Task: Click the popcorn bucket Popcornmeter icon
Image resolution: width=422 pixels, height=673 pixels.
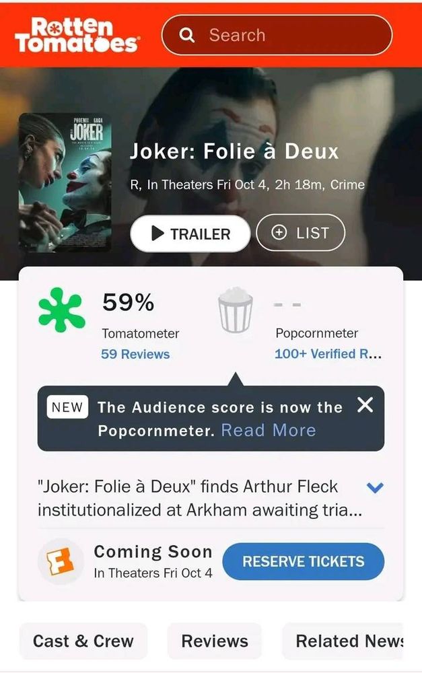Action: coord(236,310)
